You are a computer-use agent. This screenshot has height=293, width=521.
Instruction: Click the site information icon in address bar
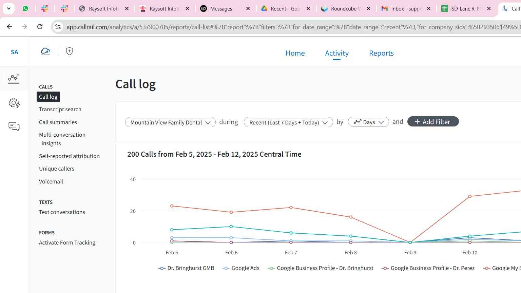click(x=58, y=27)
